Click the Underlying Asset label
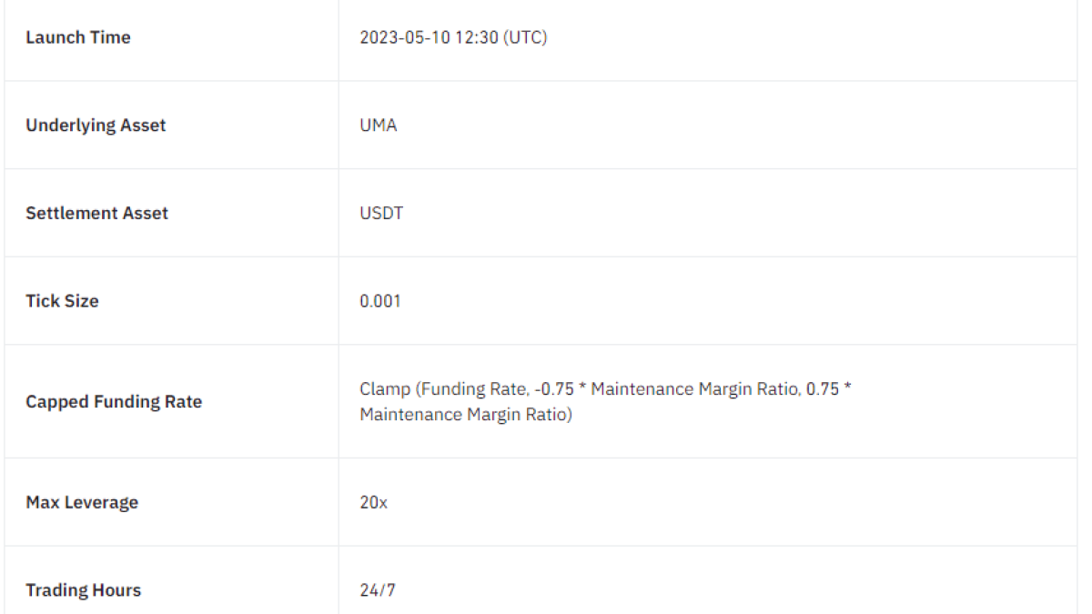Image resolution: width=1092 pixels, height=614 pixels. pyautogui.click(x=96, y=126)
